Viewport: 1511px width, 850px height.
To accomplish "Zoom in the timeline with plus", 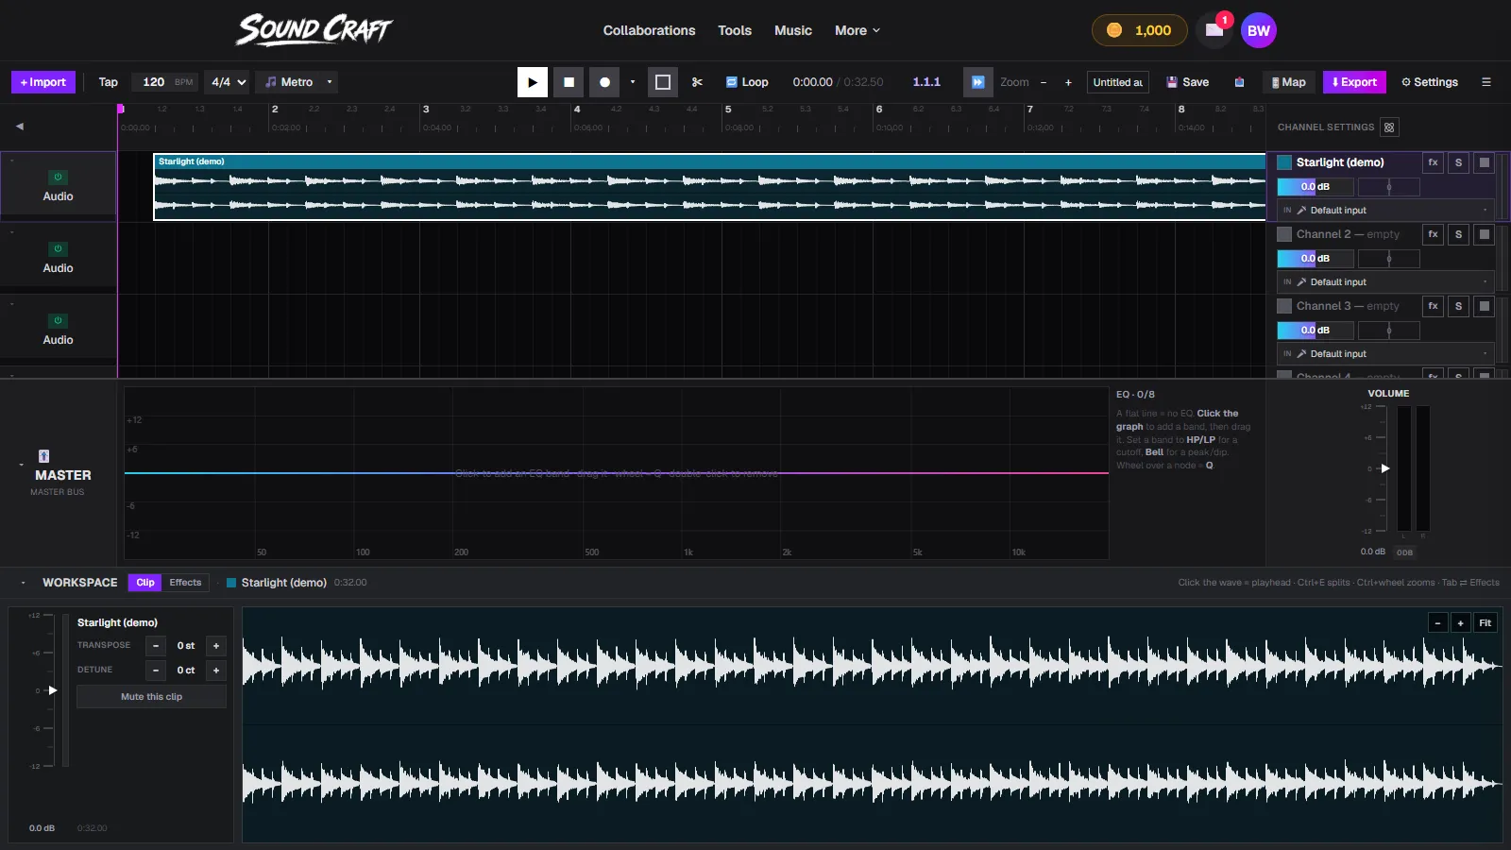I will click(x=1068, y=82).
